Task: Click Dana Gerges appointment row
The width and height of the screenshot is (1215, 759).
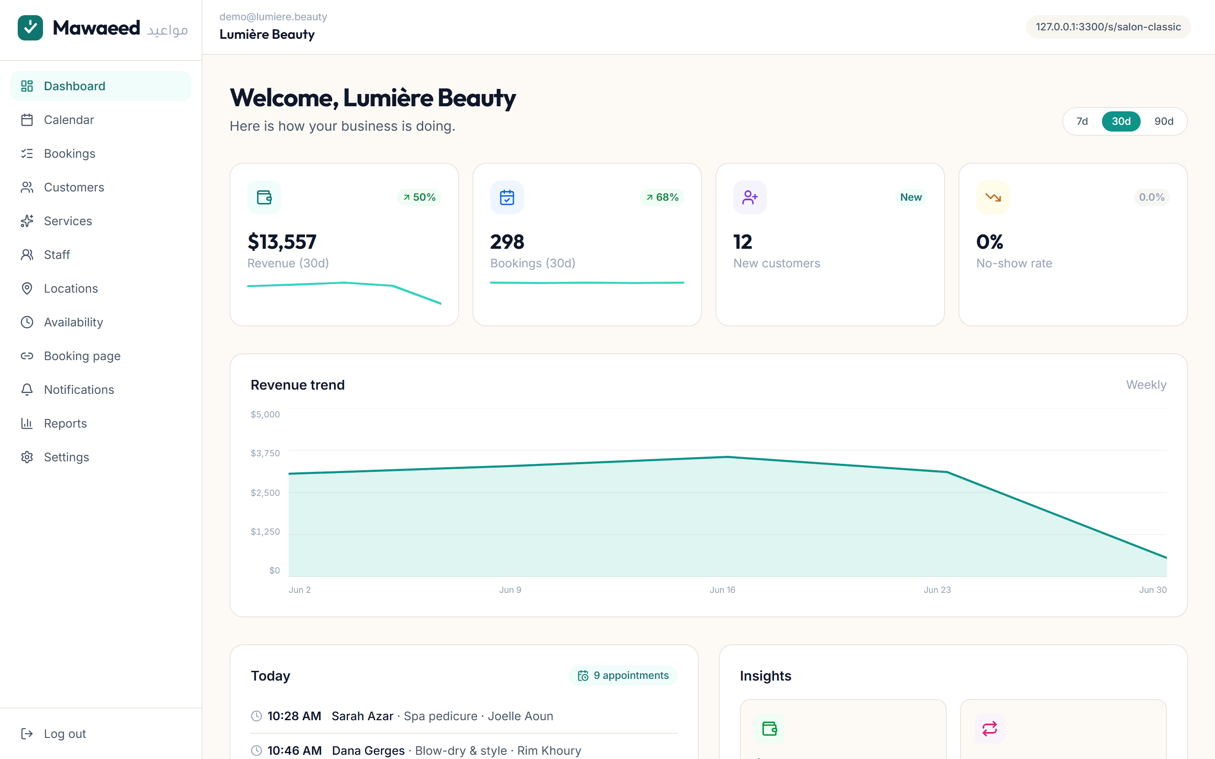Action: tap(464, 751)
